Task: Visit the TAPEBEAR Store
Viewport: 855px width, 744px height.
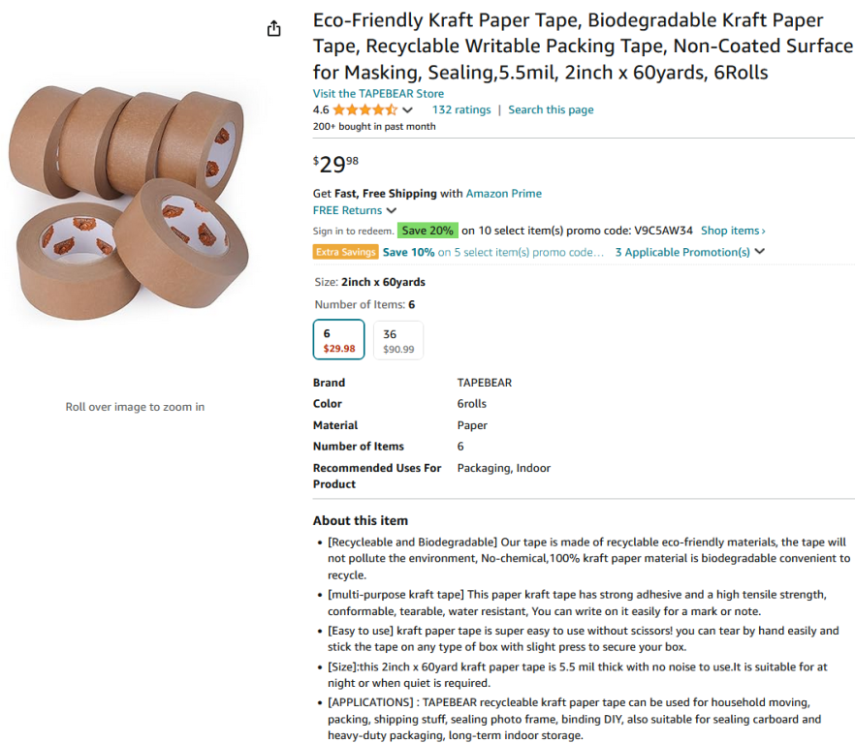Action: [x=378, y=94]
